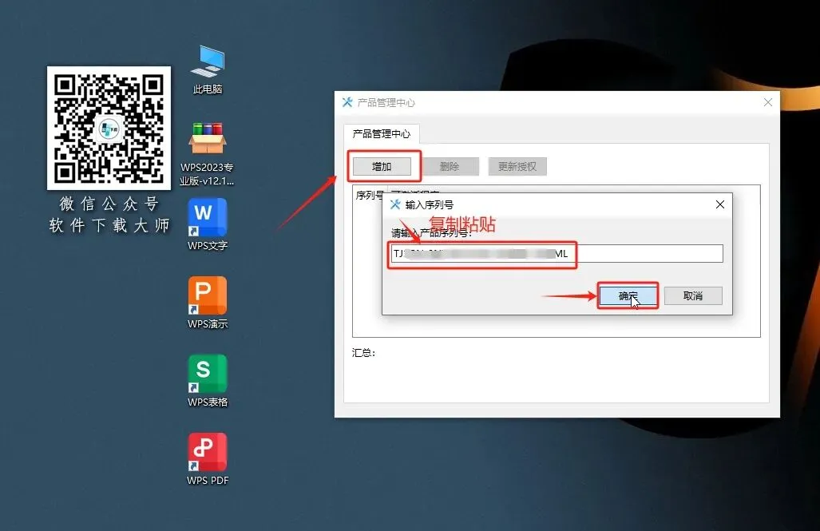The width and height of the screenshot is (820, 531).
Task: Confirm serial with 确定 button
Action: coord(628,295)
